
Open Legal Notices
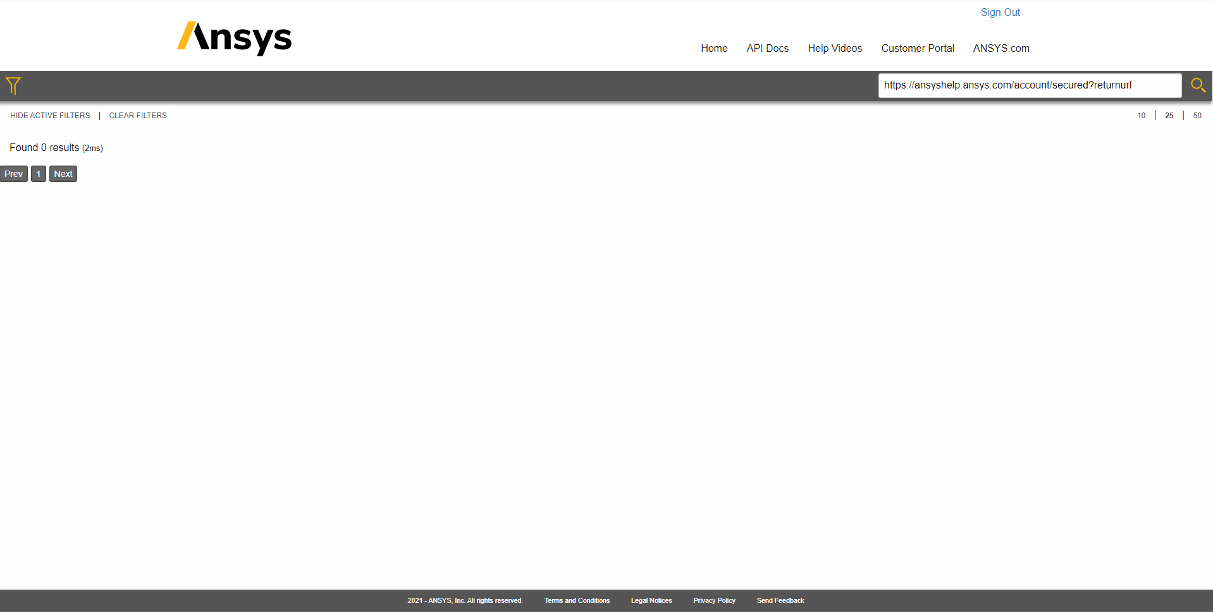[x=651, y=600]
